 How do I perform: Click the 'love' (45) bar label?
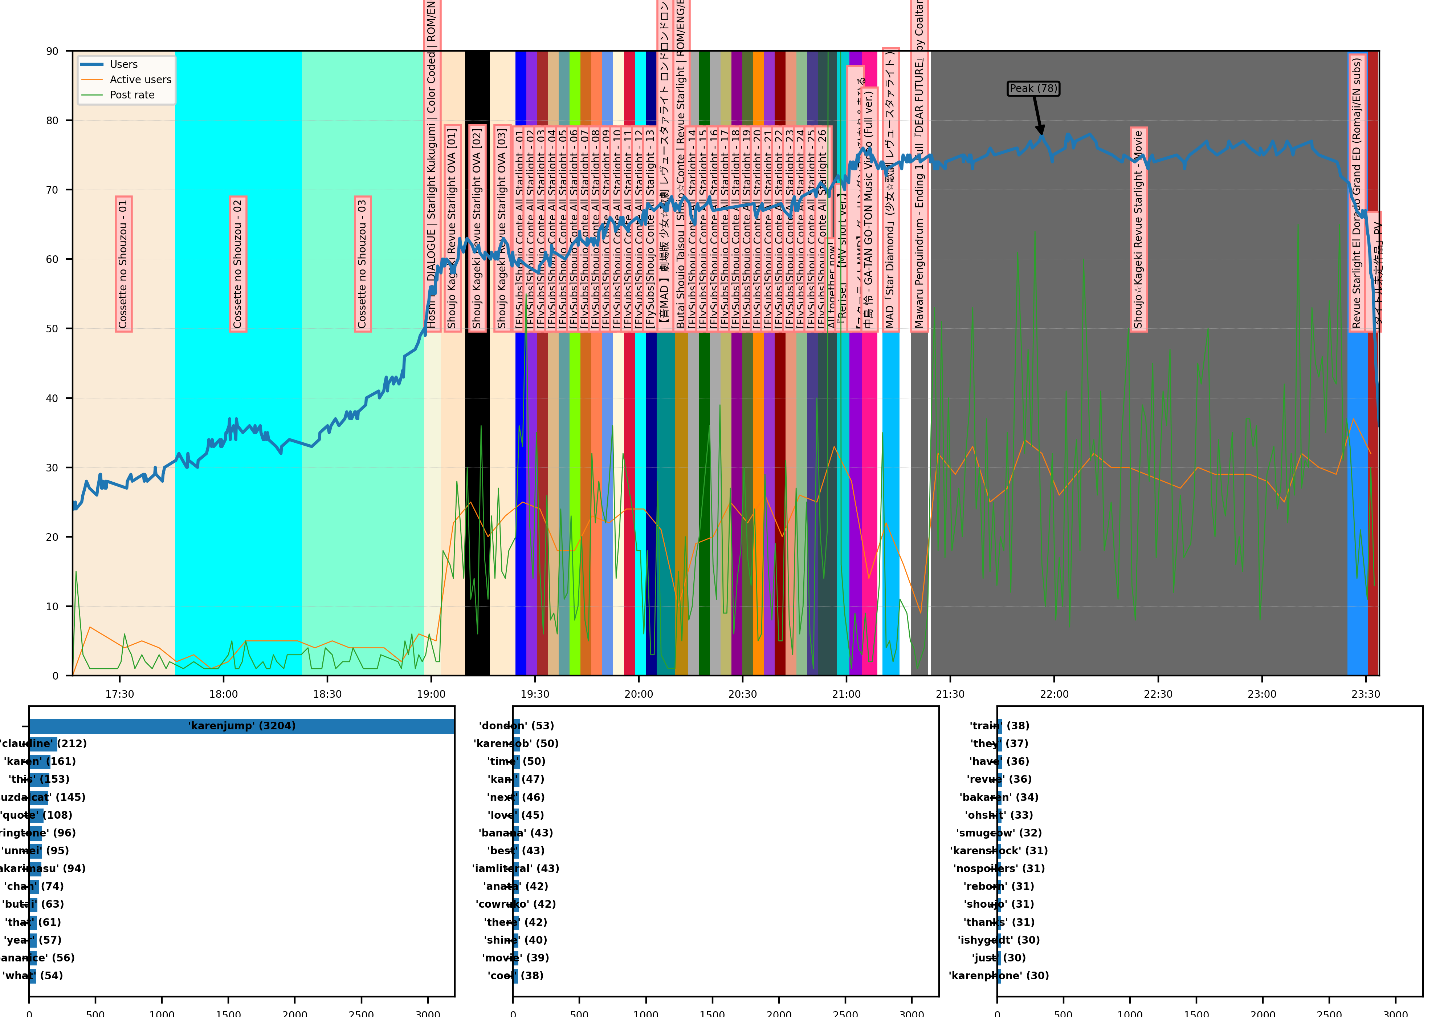(x=515, y=815)
